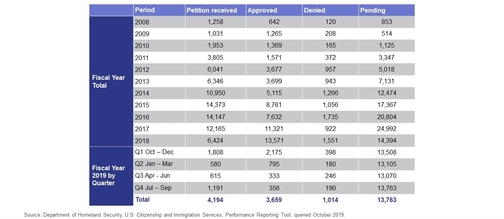Select the 2008 period row cell
The image size is (504, 219).
(x=142, y=22)
